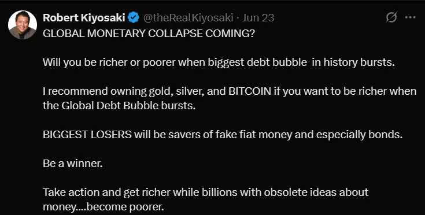Click the sentence Be a winner.
425x215 pixels.
[x=73, y=164]
